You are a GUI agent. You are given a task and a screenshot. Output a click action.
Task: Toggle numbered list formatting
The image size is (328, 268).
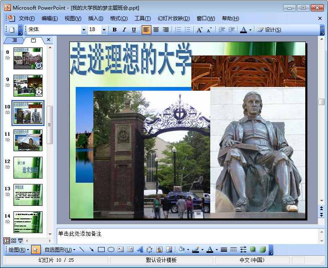pos(178,30)
